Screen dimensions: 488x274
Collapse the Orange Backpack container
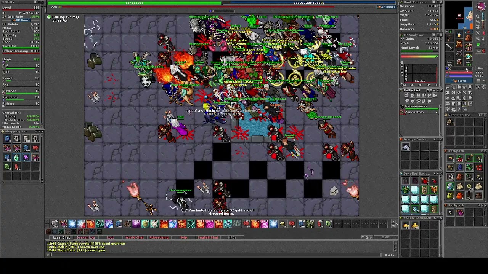tap(438, 139)
